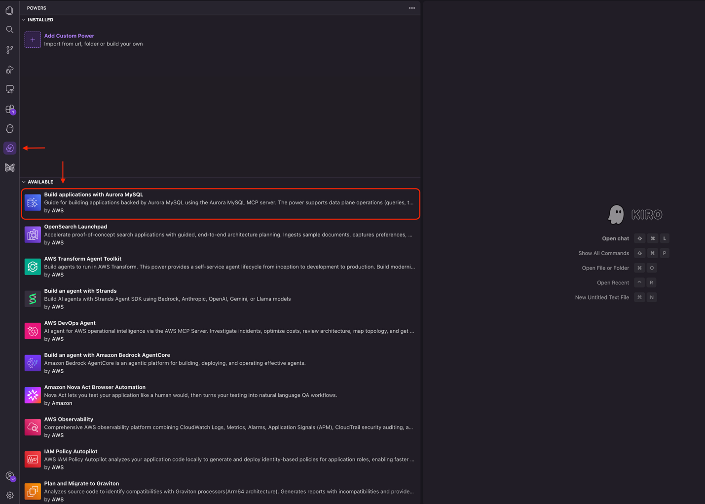The height and width of the screenshot is (504, 705).
Task: Click the Plan and Migrate to Graviton icon
Action: click(33, 491)
